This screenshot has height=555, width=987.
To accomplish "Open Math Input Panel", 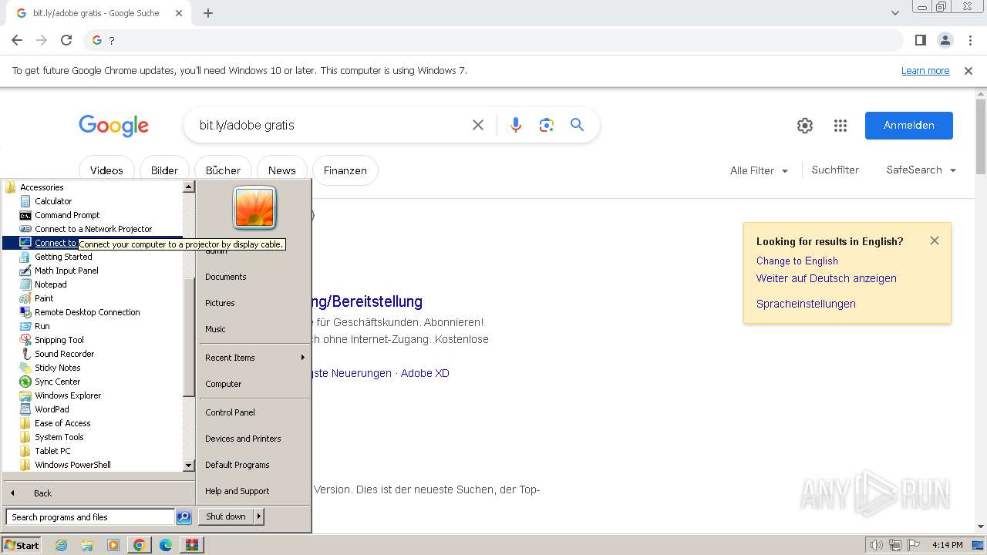I will coord(66,271).
